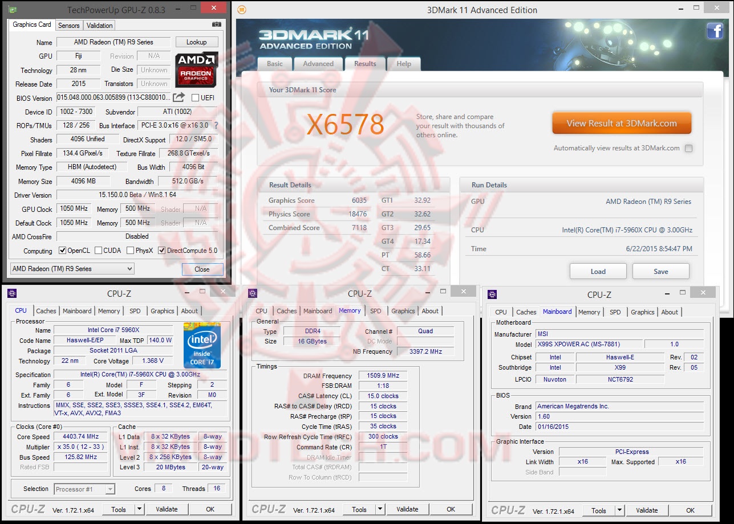Uncheck the OpenCL computing checkbox
734x524 pixels.
pos(63,251)
